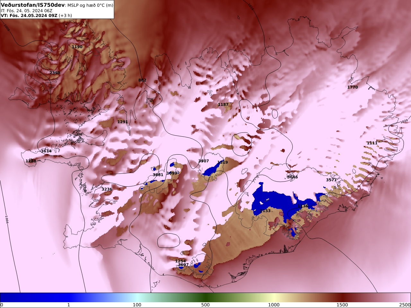Click the 1099 height label

tap(172, 173)
